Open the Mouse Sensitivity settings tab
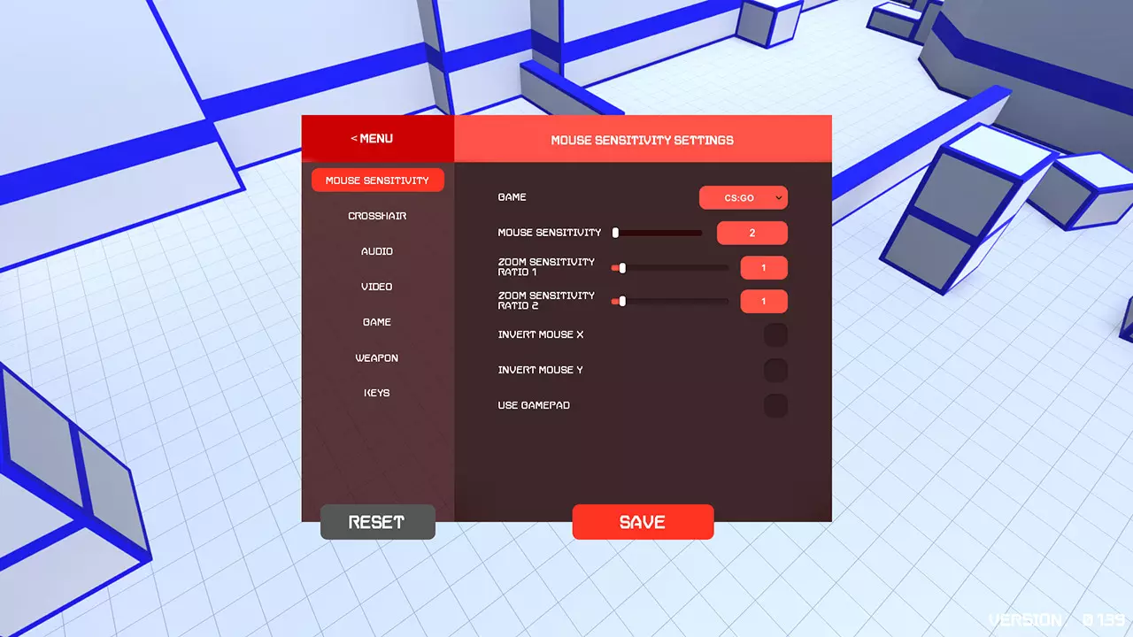The width and height of the screenshot is (1133, 637). click(x=378, y=180)
